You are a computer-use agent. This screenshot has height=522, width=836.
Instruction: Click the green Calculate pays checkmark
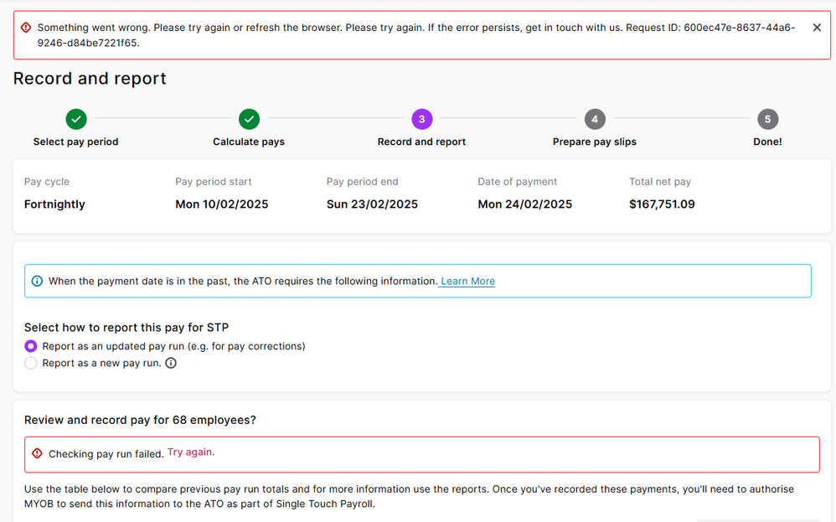pyautogui.click(x=249, y=119)
